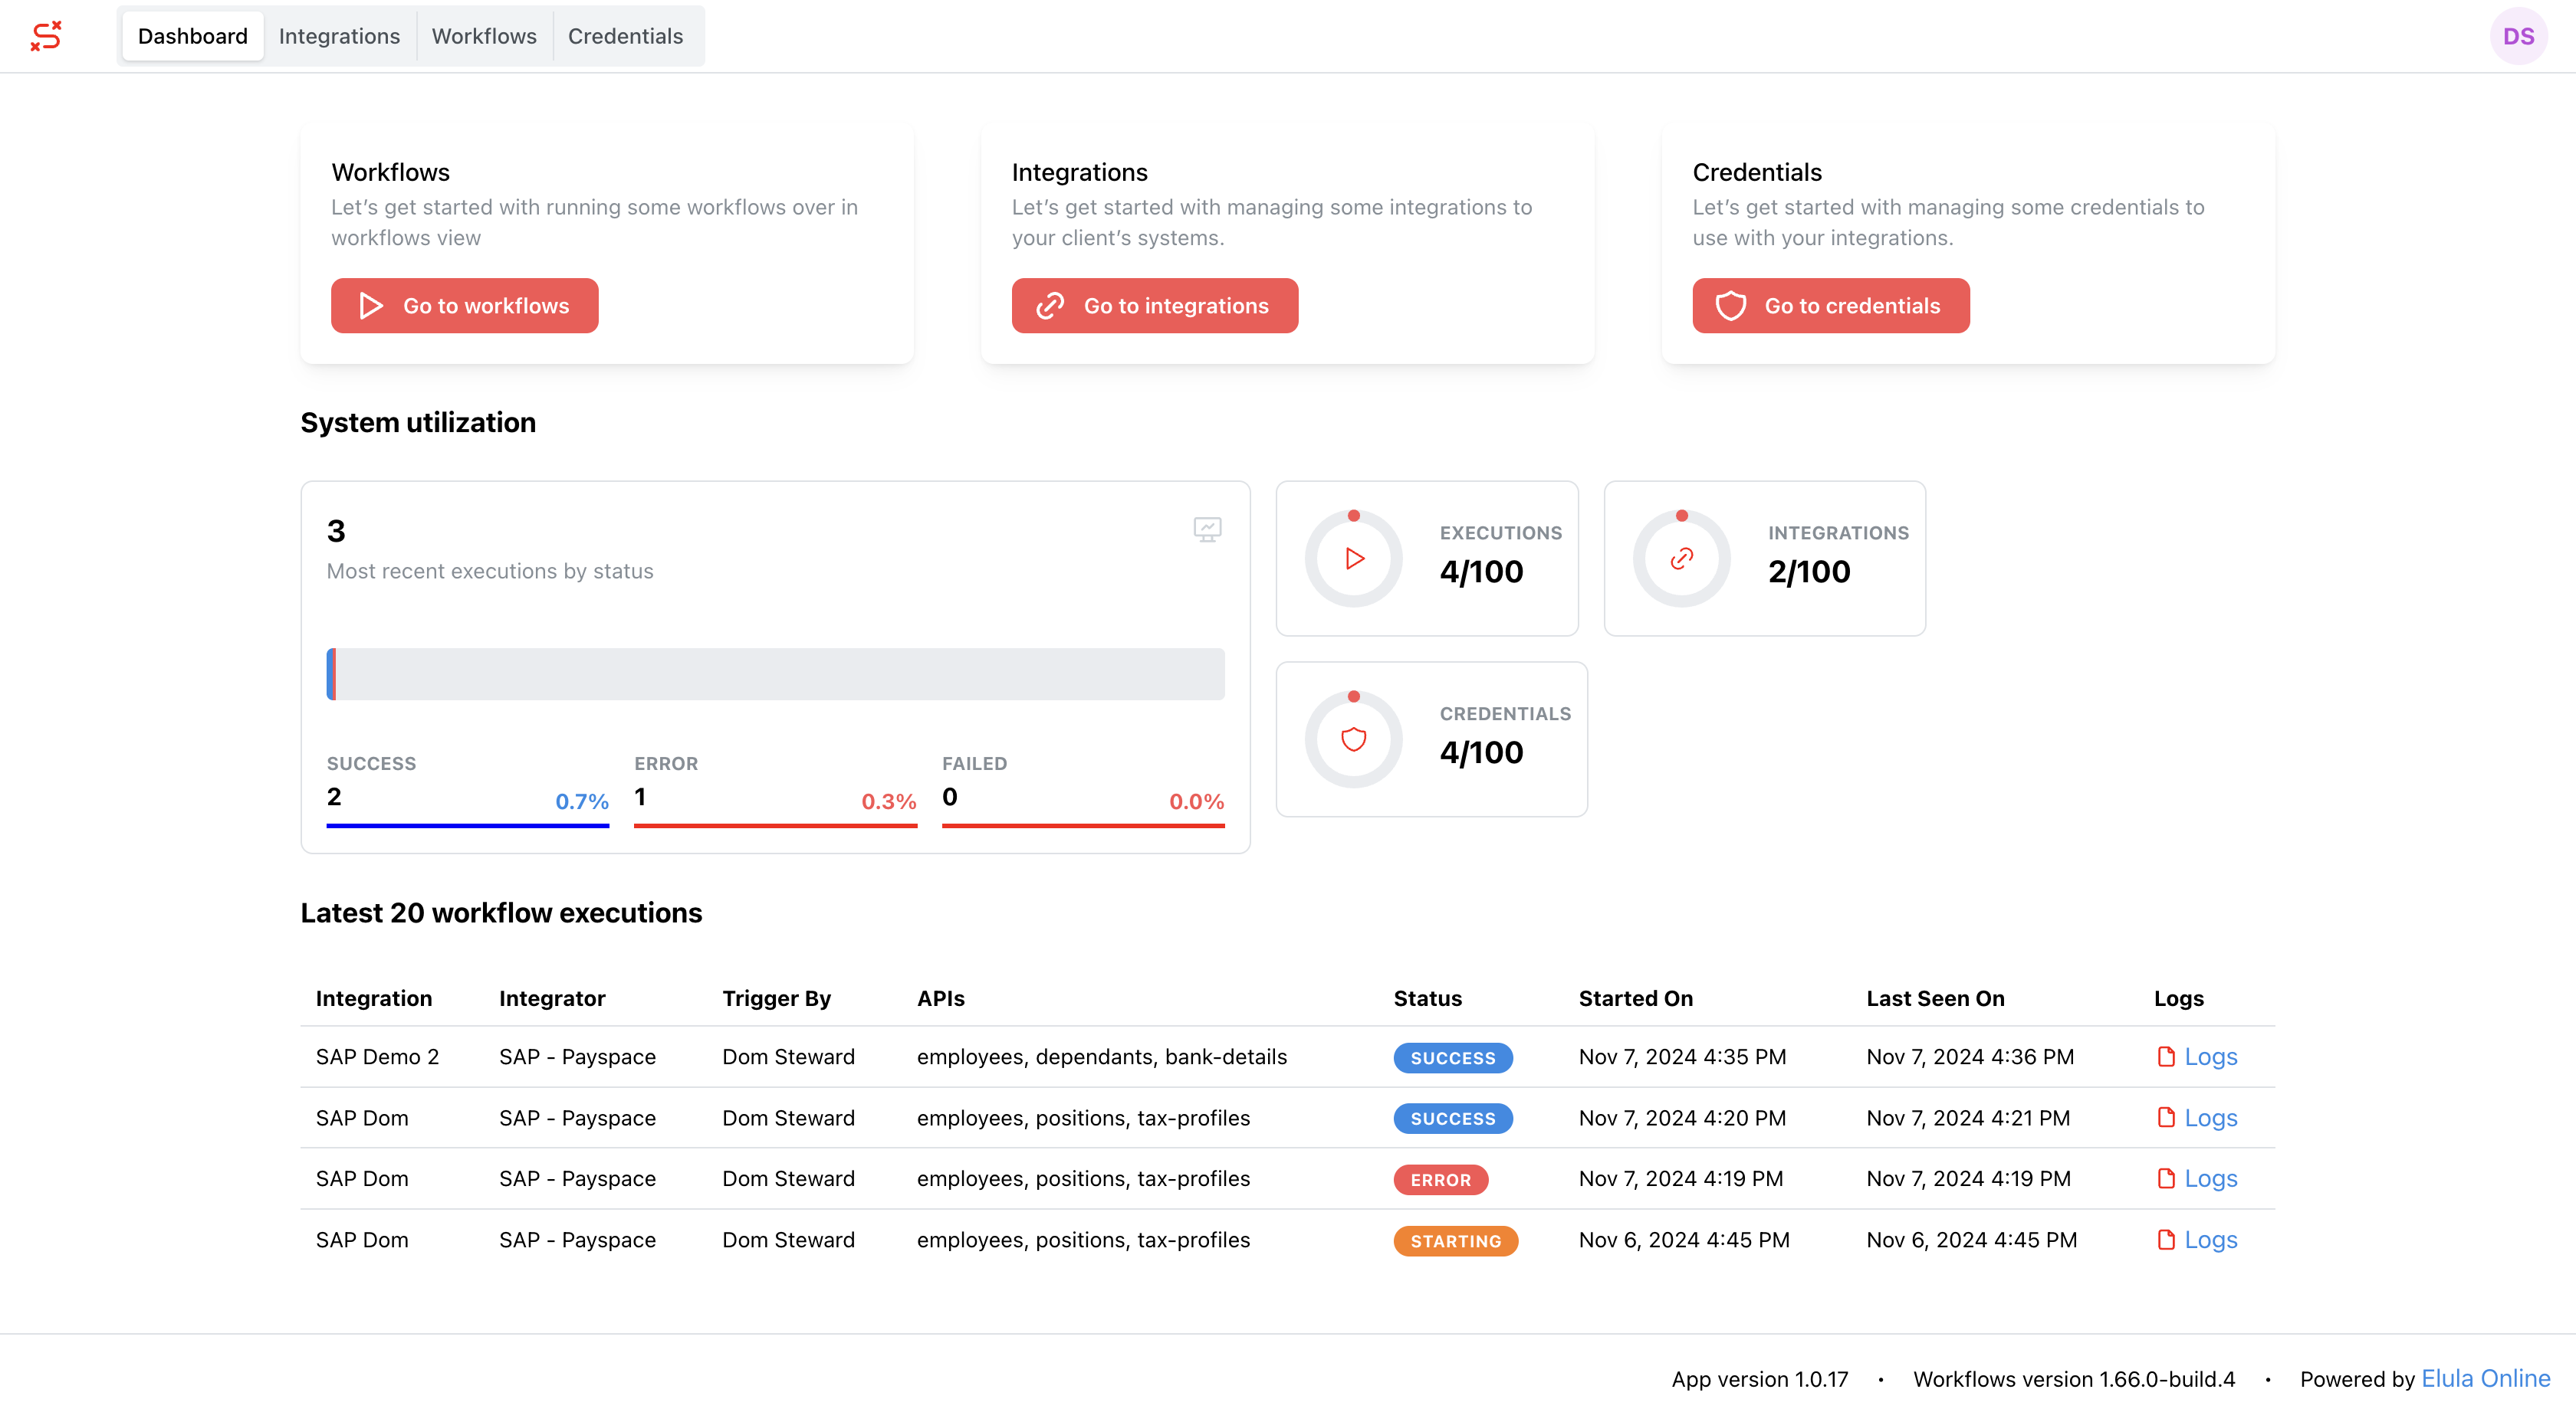Click the STARTING status badge

coord(1456,1241)
